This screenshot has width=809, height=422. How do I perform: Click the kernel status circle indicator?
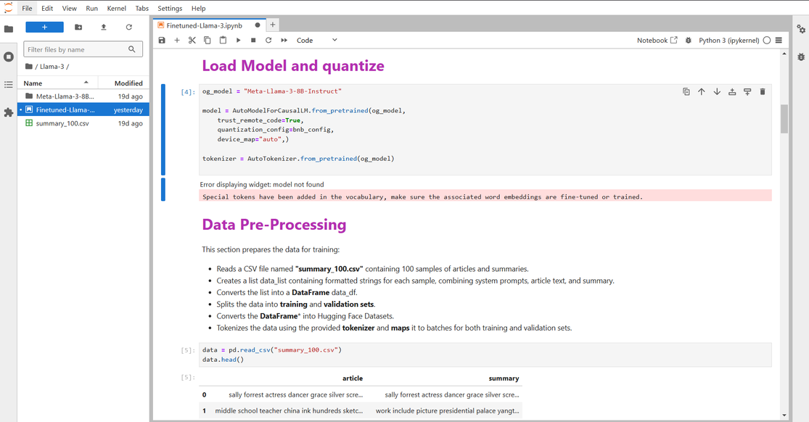(767, 40)
